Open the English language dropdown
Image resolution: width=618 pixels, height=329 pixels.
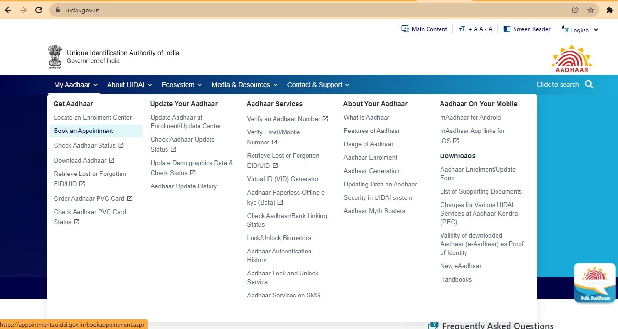point(580,30)
